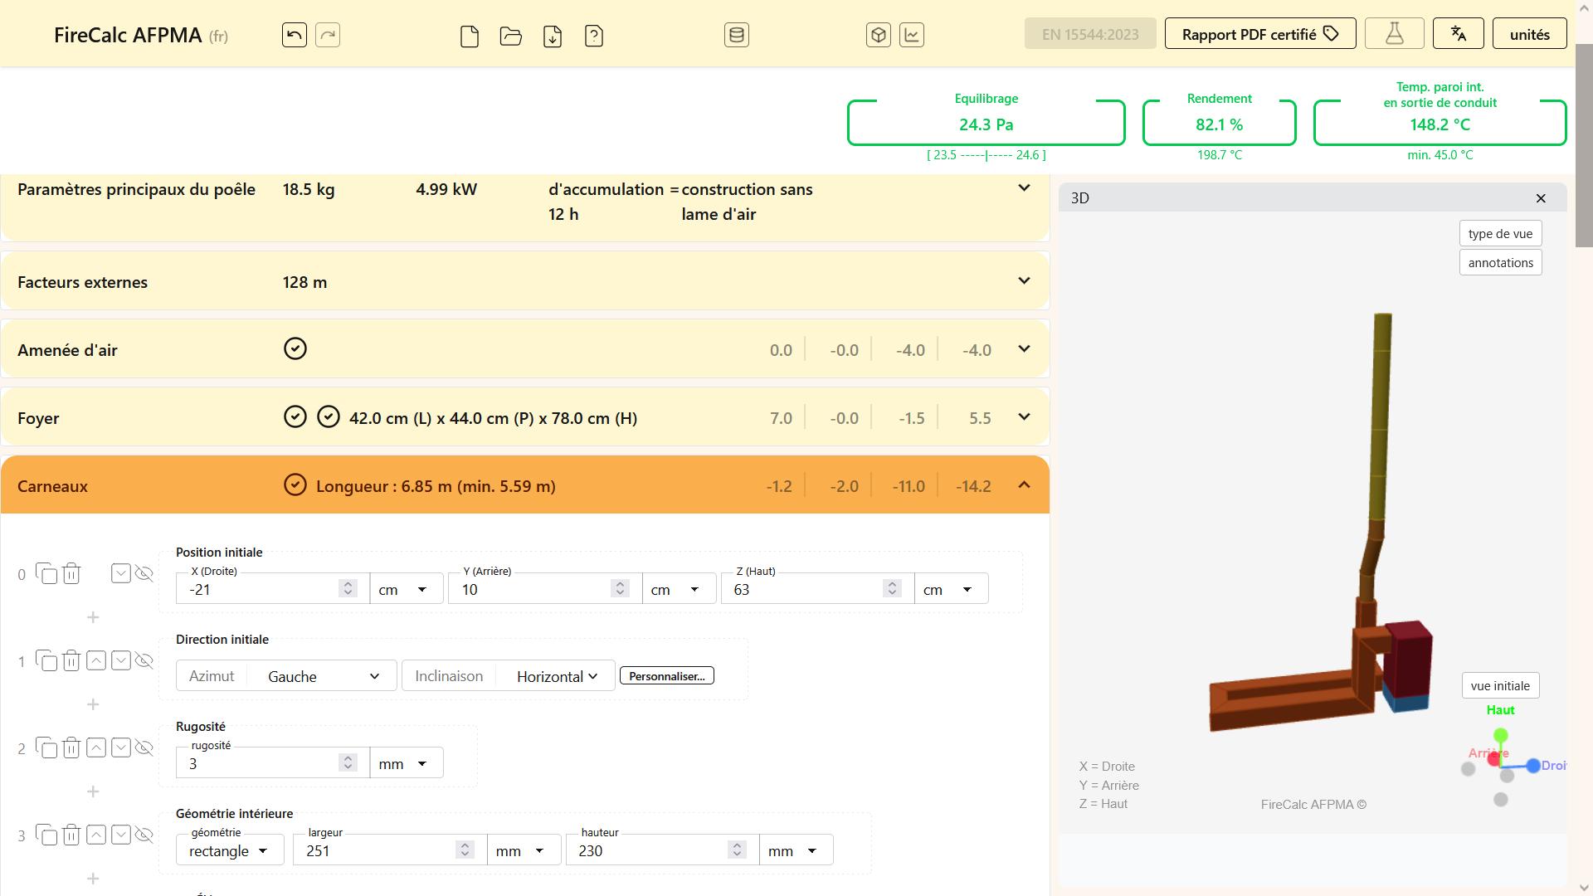Open the language translation icon
Image resolution: width=1593 pixels, height=896 pixels.
(1458, 34)
